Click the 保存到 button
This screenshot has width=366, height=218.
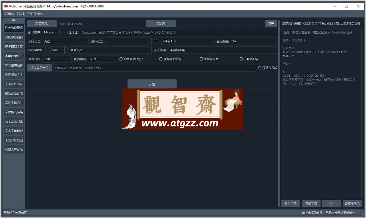pos(161,24)
